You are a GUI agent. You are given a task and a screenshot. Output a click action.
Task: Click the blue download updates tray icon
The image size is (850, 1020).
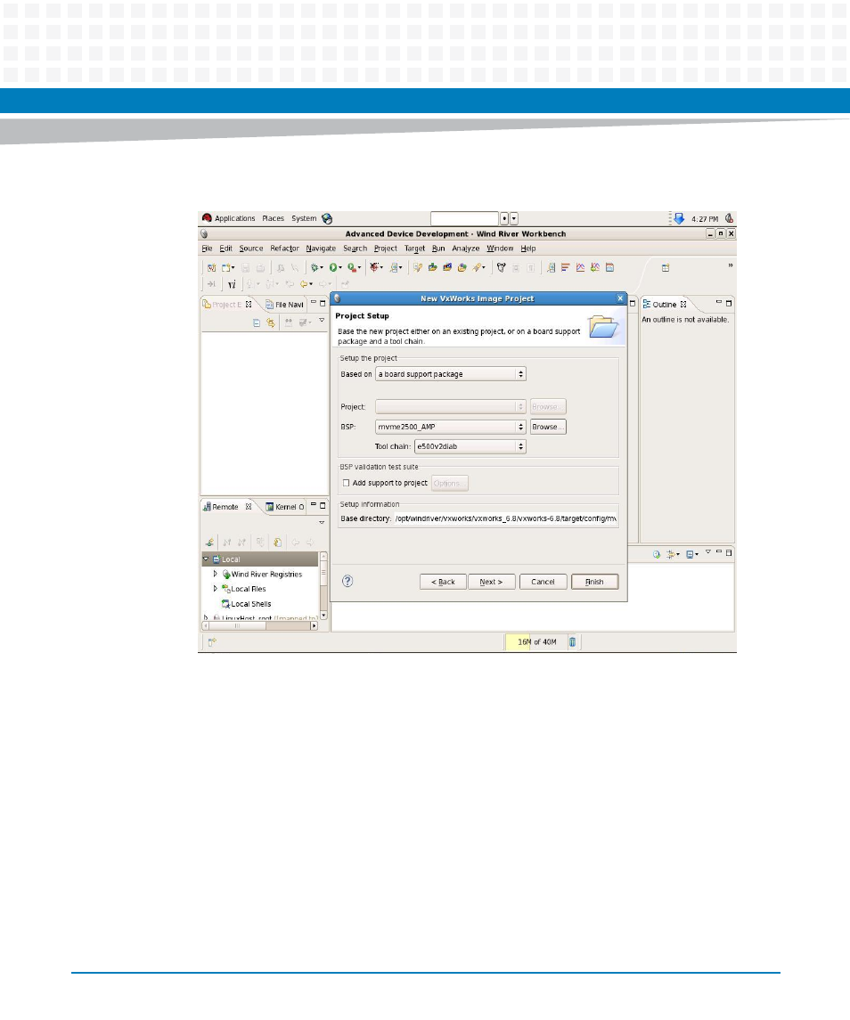tap(680, 218)
